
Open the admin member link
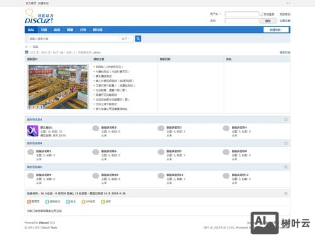coord(96,52)
